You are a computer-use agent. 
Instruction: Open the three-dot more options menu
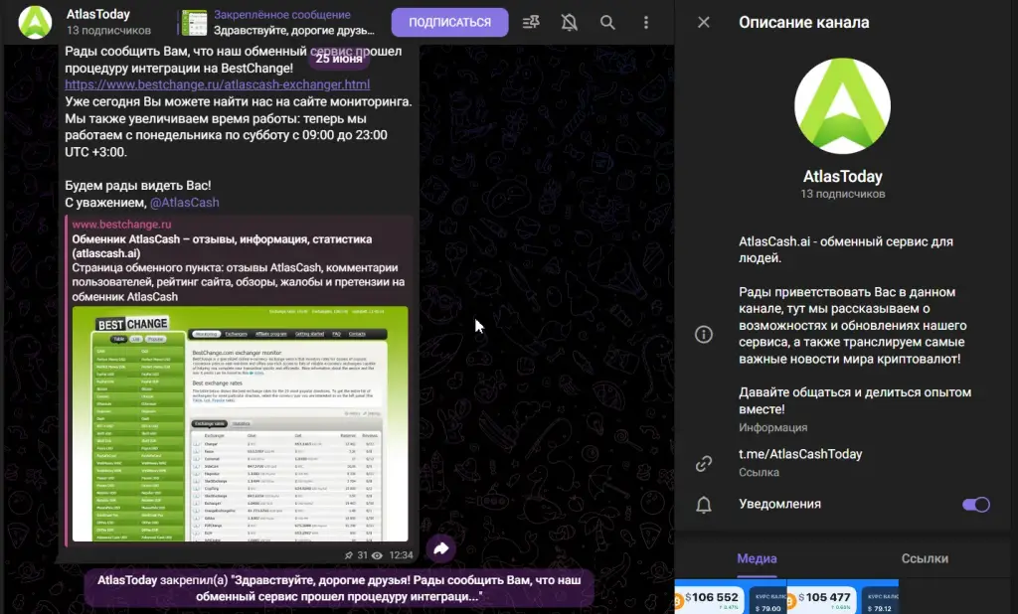[x=646, y=23]
